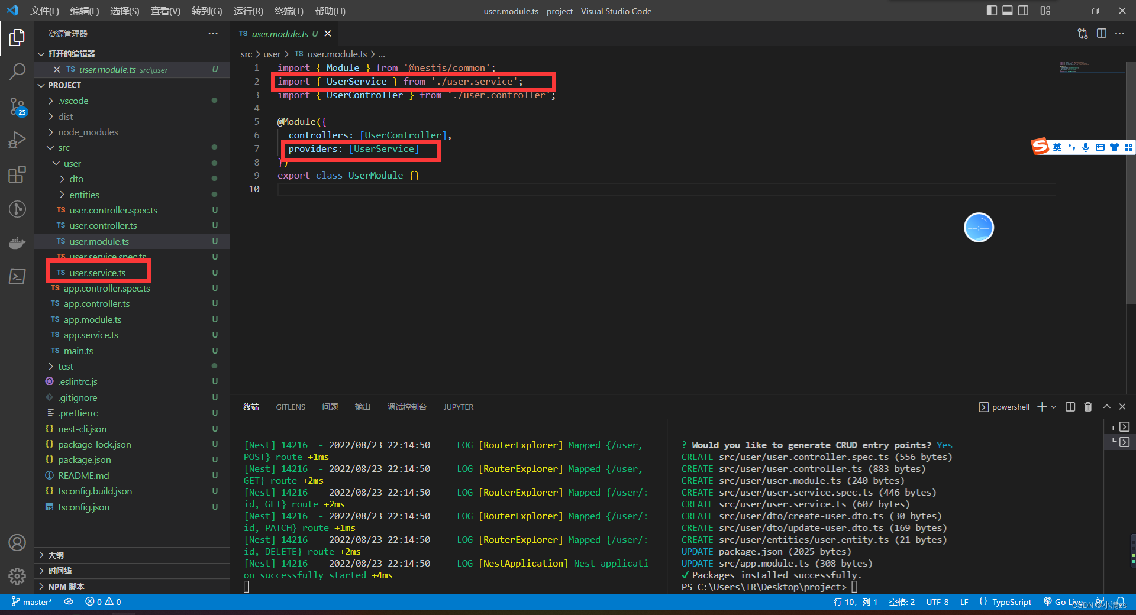Click the editor minimap code preview

pyautogui.click(x=1076, y=66)
